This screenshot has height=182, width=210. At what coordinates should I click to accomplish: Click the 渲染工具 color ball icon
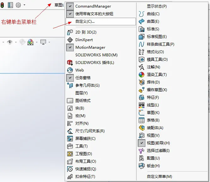click(142, 75)
